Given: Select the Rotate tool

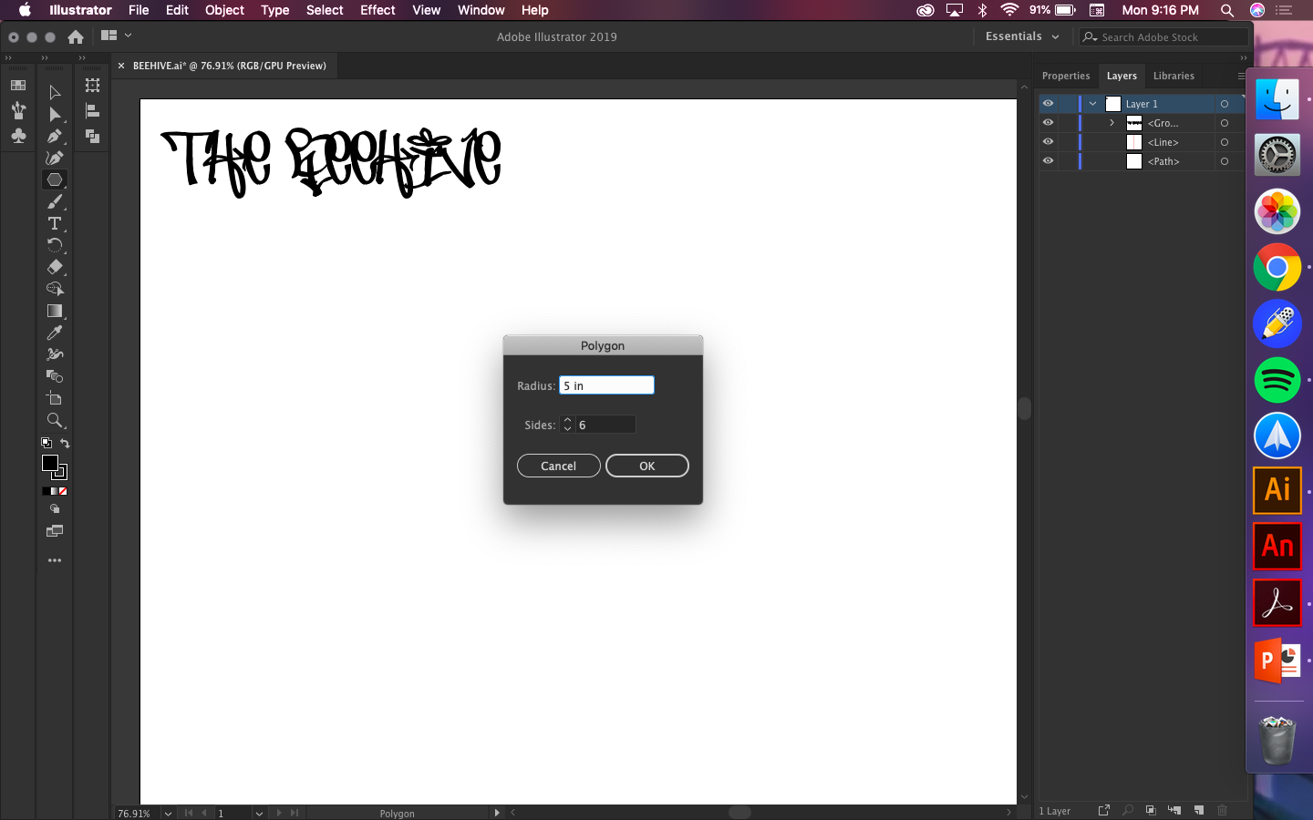Looking at the screenshot, I should [x=55, y=245].
